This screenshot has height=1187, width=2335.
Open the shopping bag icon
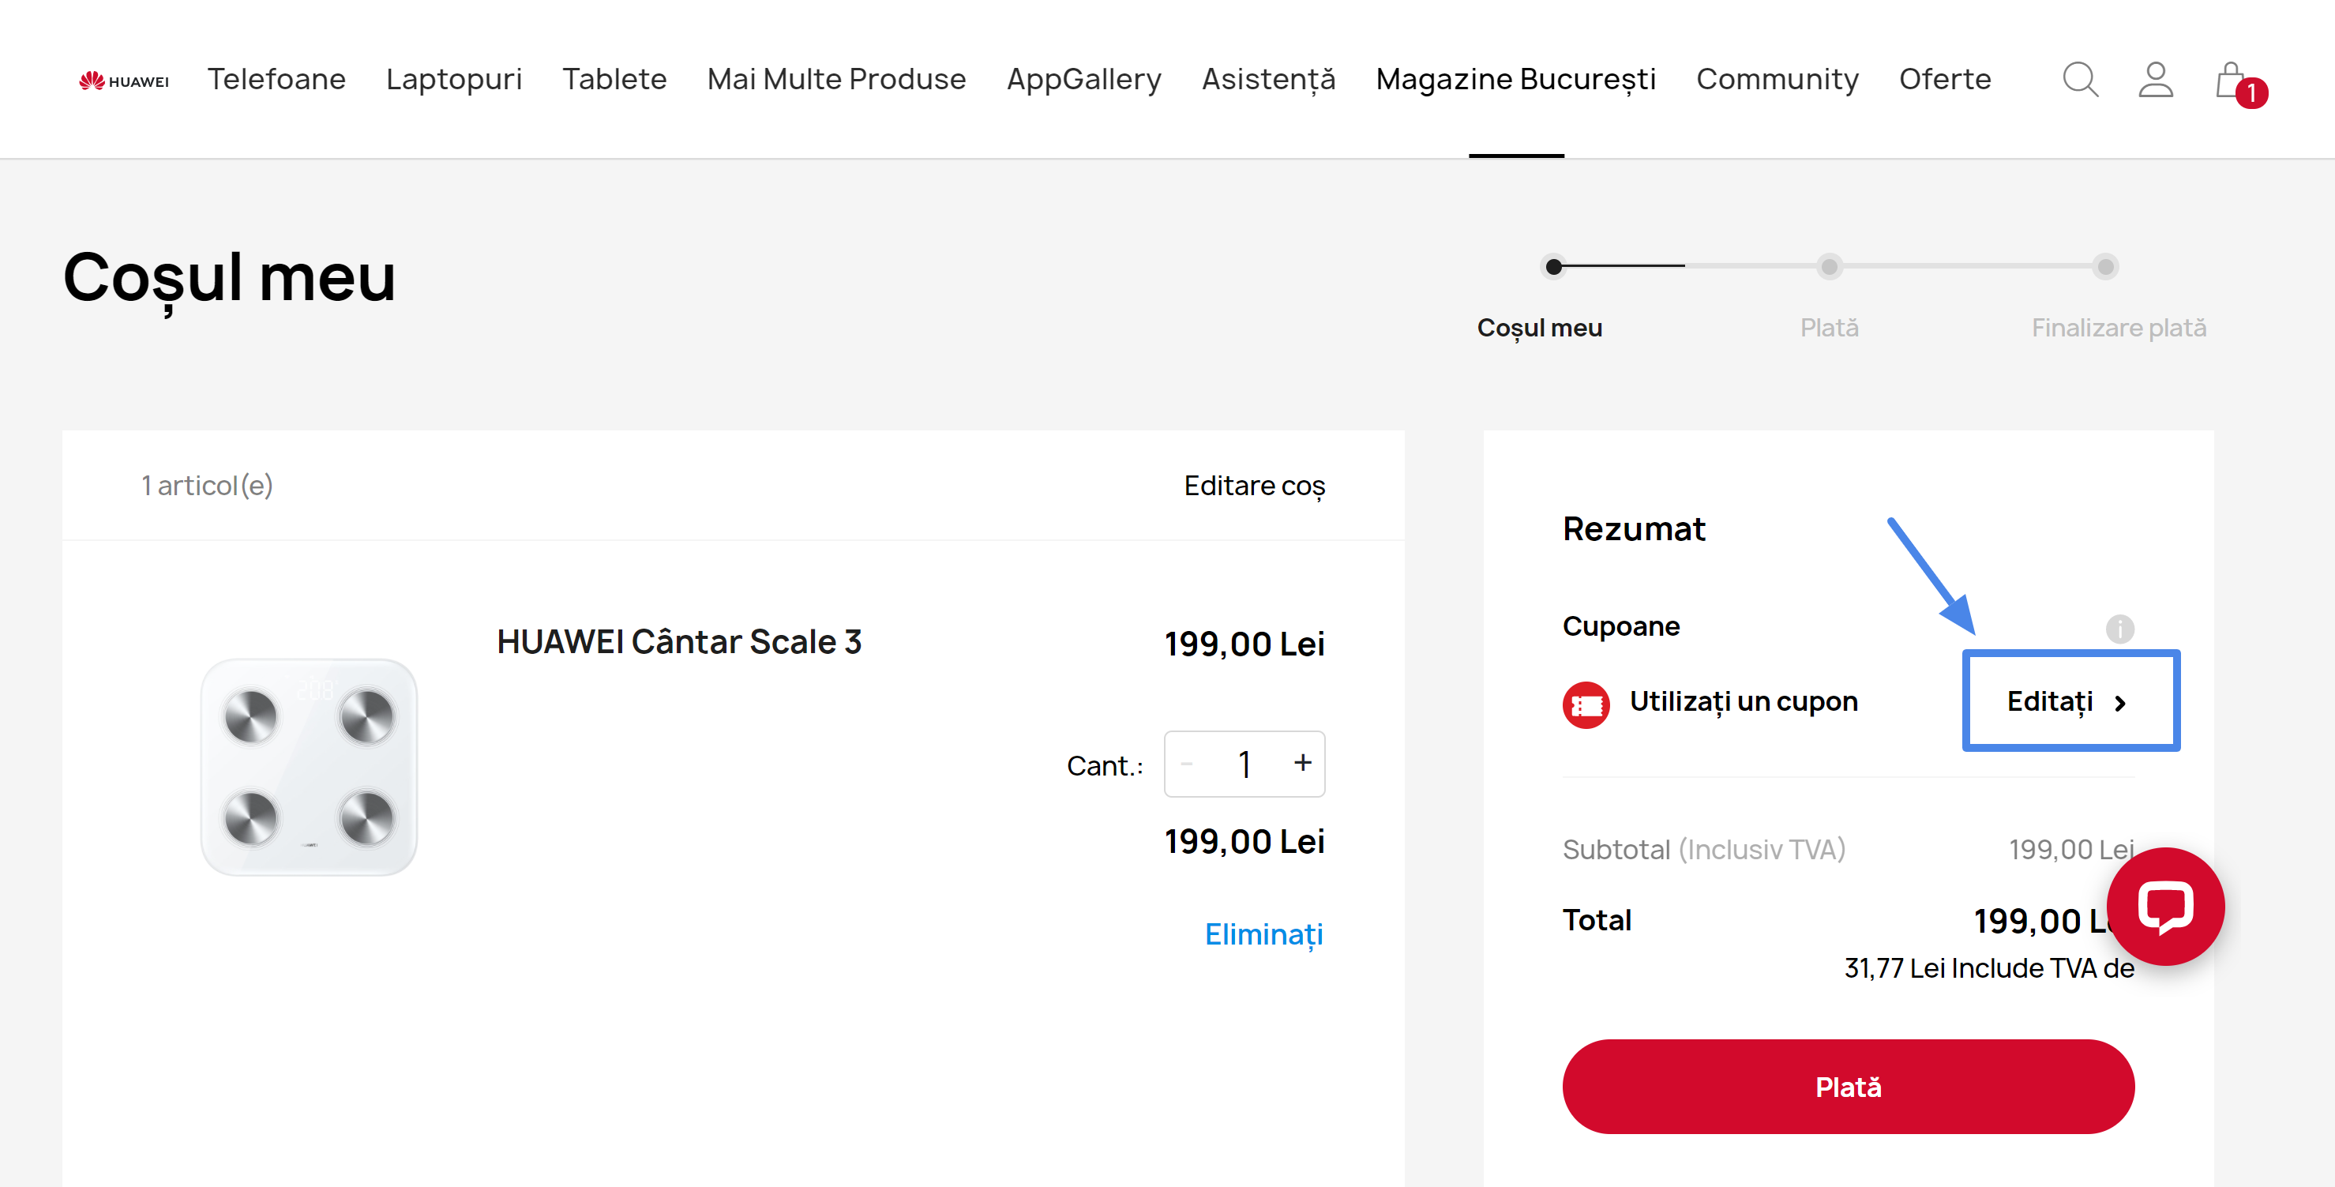(x=2231, y=80)
